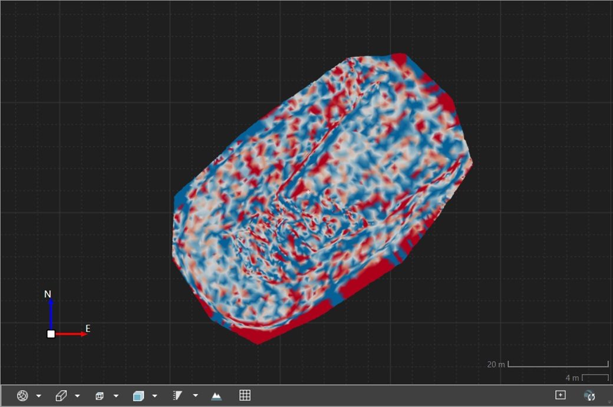The width and height of the screenshot is (613, 407).
Task: Expand the wireframe cube dropdown arrow
Action: click(116, 396)
